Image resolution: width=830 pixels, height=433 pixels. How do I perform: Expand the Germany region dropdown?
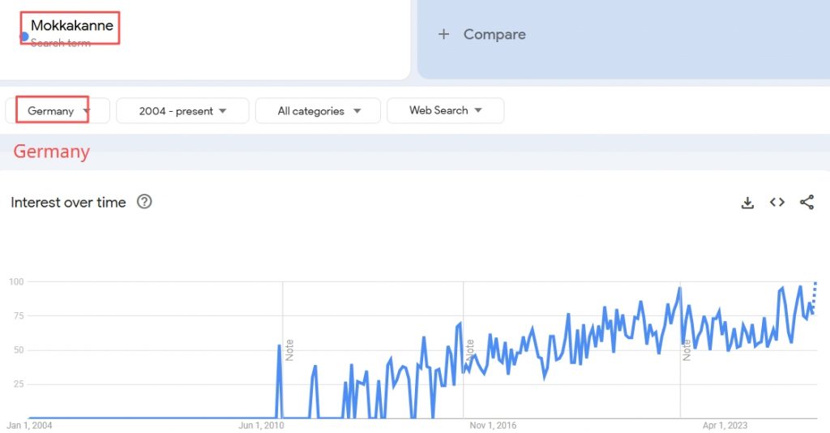(58, 111)
